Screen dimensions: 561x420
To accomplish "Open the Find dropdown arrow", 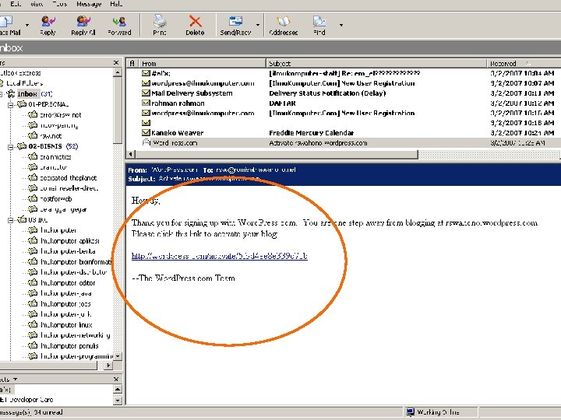I will tap(341, 25).
